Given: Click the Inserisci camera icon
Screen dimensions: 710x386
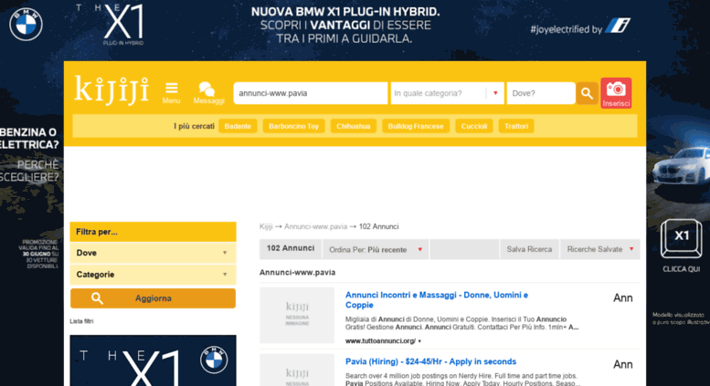Looking at the screenshot, I should coord(616,93).
